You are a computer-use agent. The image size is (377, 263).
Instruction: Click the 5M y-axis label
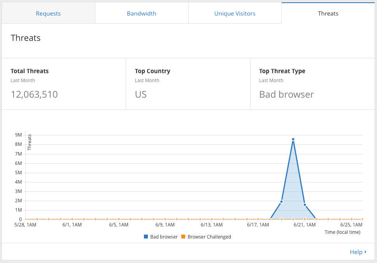tap(19, 173)
